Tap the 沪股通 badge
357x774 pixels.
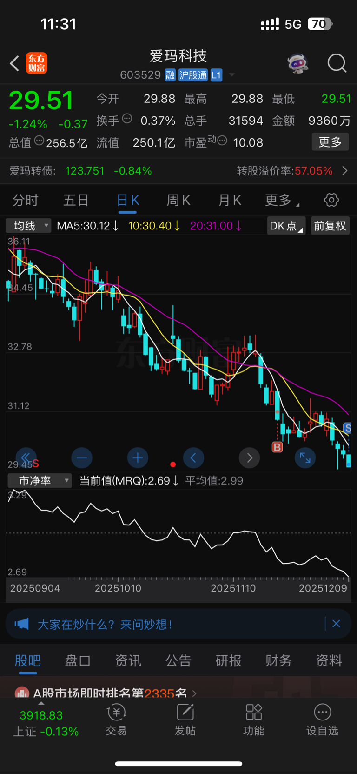point(193,75)
